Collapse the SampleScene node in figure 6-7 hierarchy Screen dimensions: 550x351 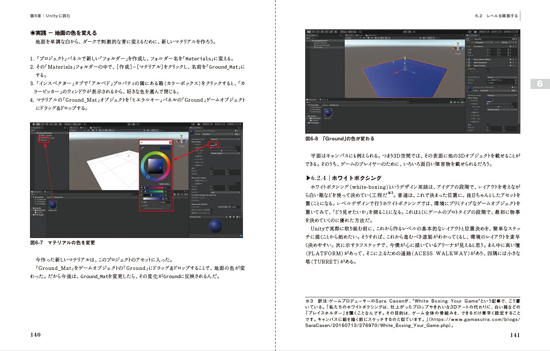click(x=36, y=133)
